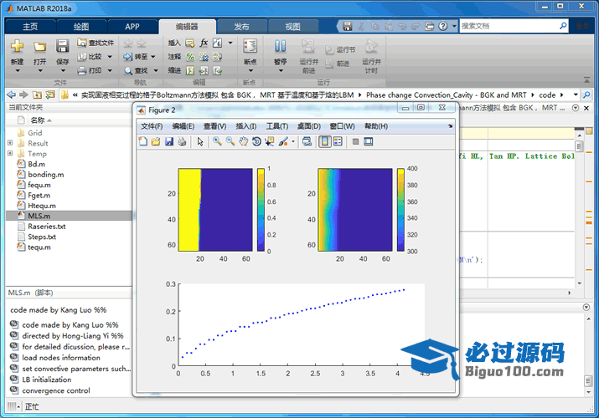Click the 打开 folder icon
The image size is (599, 418).
coord(39,46)
